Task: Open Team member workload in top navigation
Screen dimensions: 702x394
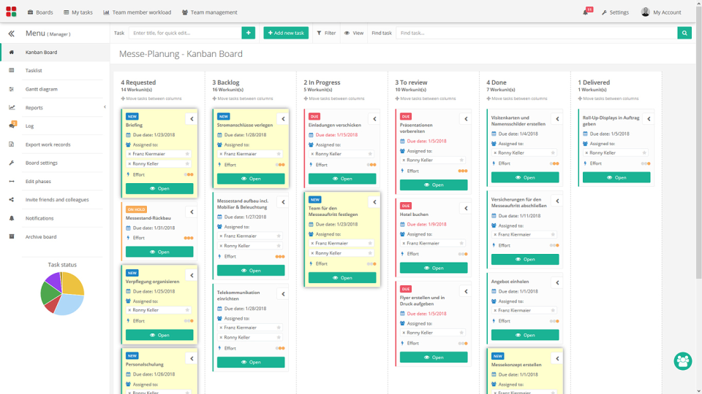Action: pyautogui.click(x=137, y=12)
